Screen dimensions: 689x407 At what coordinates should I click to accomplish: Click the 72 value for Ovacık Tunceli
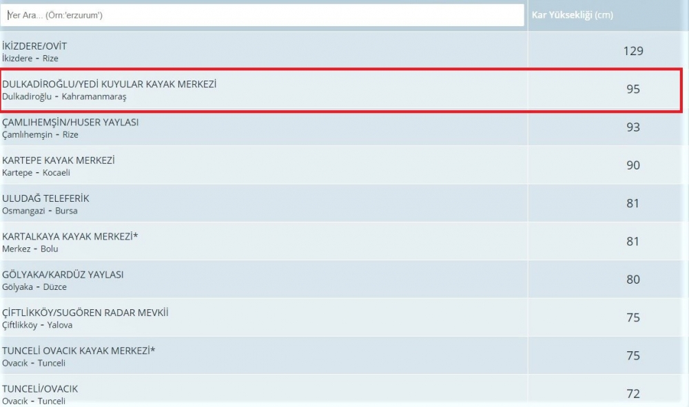pyautogui.click(x=633, y=394)
